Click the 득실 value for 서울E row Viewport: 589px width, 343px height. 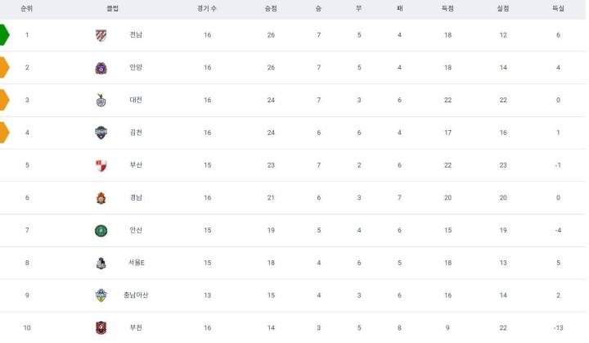558,263
